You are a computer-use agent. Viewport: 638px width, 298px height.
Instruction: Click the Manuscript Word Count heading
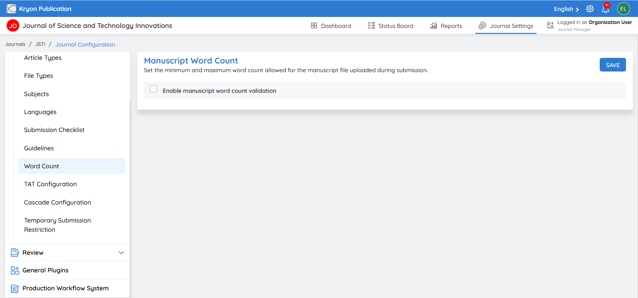191,61
